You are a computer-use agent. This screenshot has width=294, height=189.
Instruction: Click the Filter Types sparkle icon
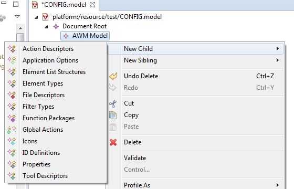(12, 107)
